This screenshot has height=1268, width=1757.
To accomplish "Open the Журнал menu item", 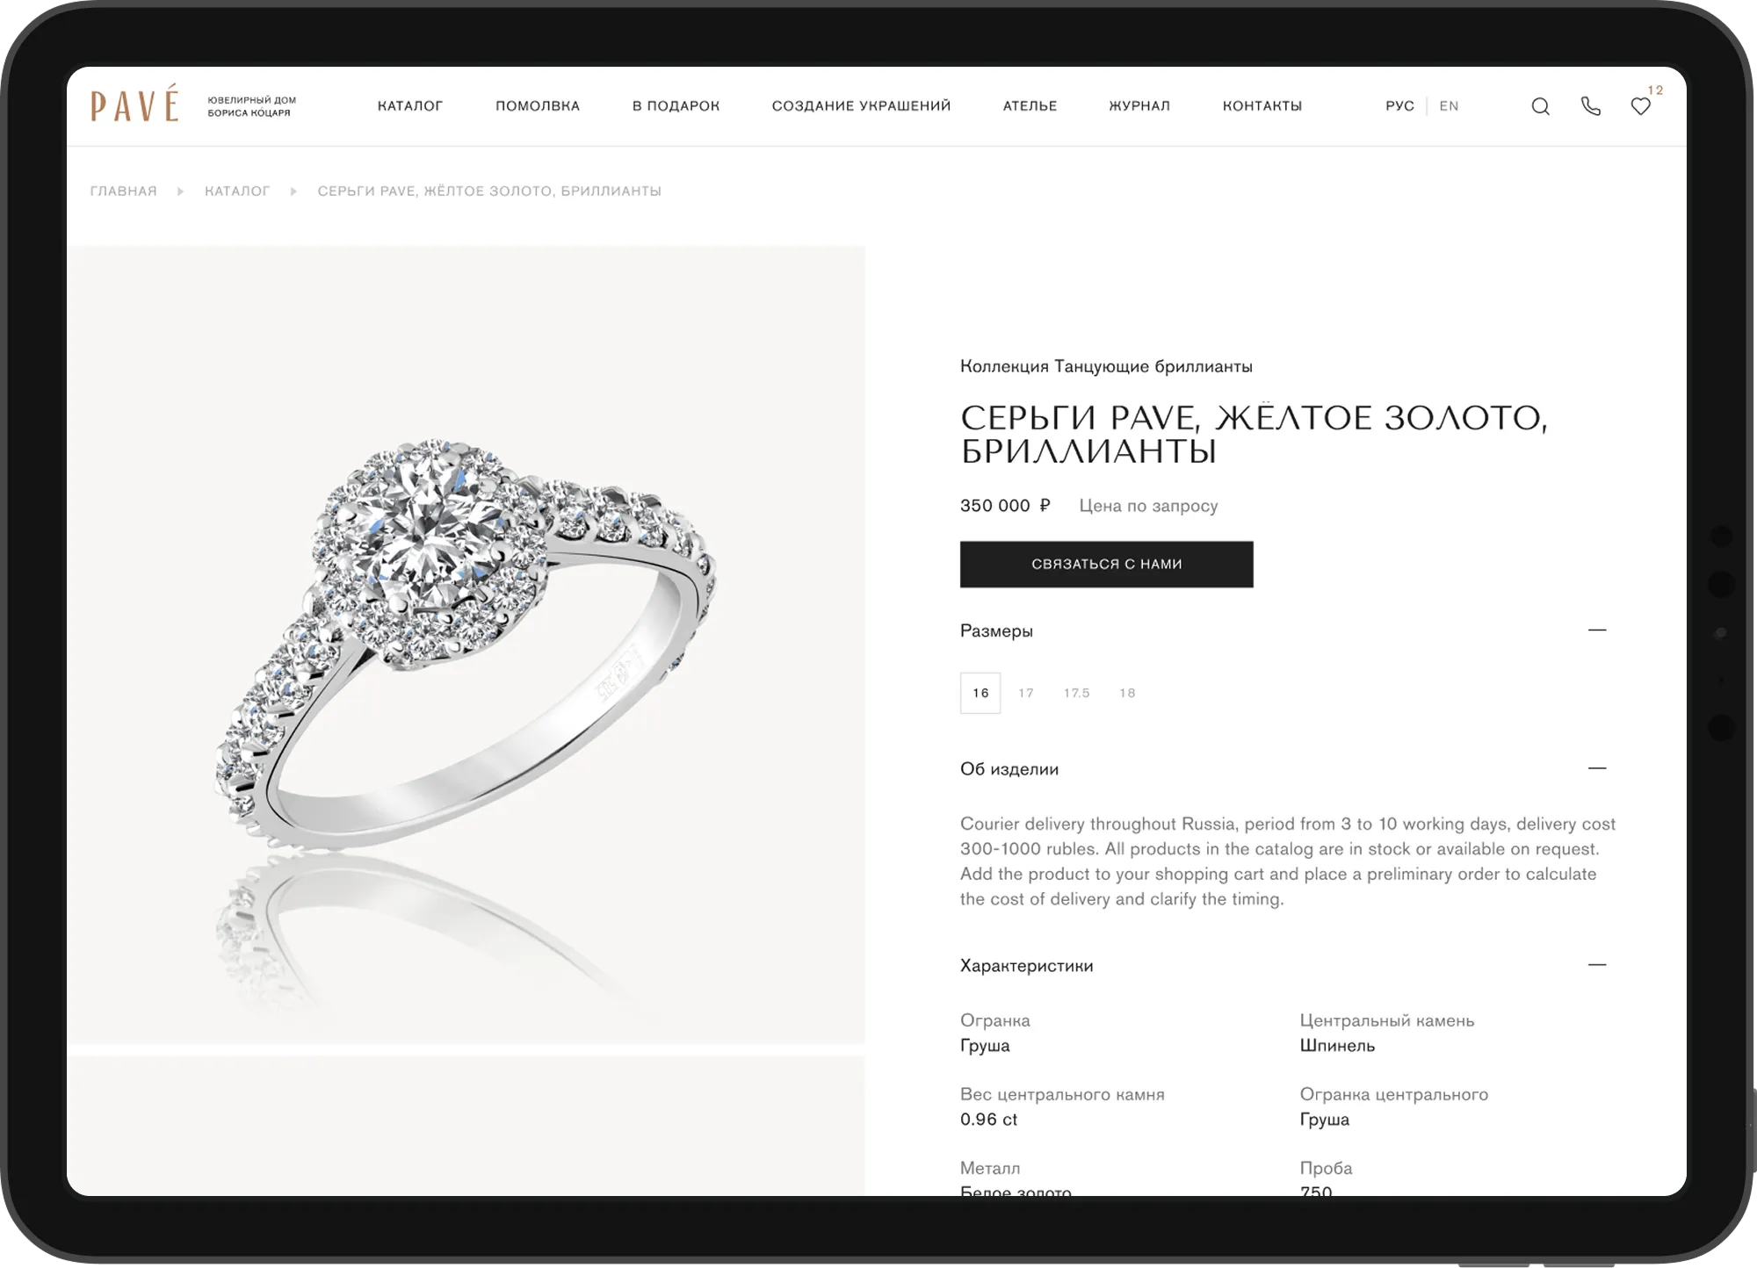I will [x=1139, y=106].
